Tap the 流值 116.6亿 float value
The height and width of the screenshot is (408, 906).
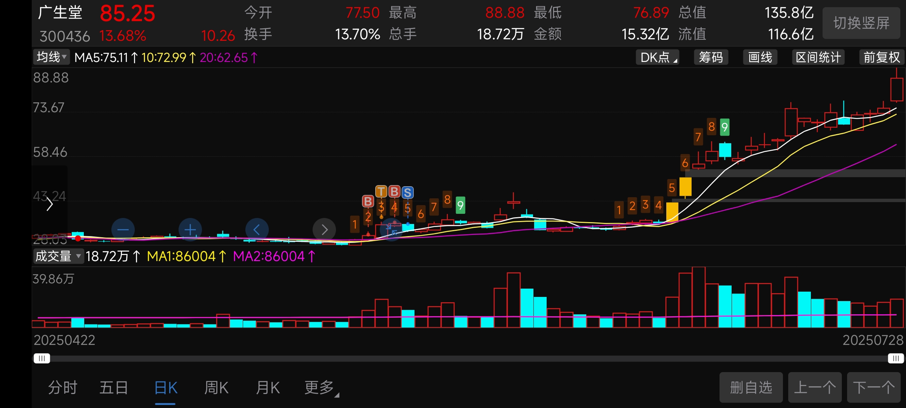point(791,34)
